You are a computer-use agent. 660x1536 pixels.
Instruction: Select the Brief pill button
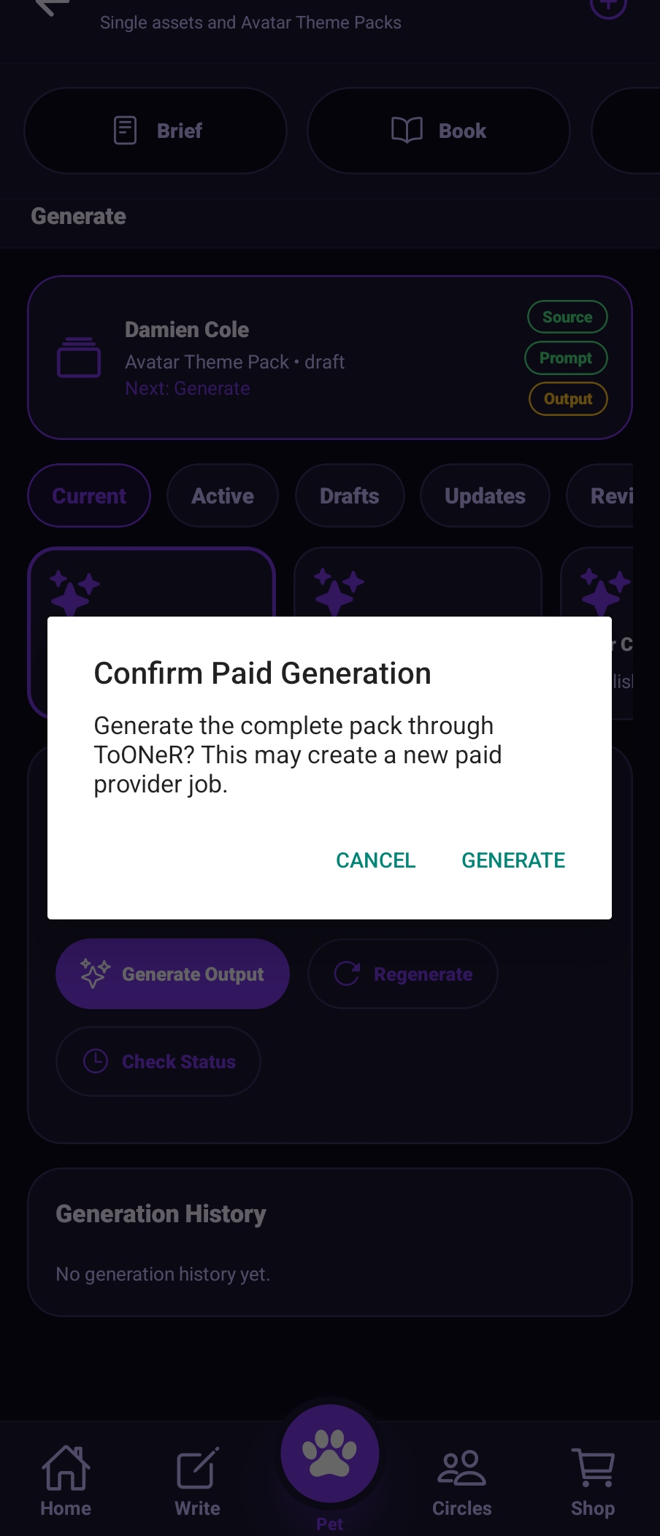156,131
